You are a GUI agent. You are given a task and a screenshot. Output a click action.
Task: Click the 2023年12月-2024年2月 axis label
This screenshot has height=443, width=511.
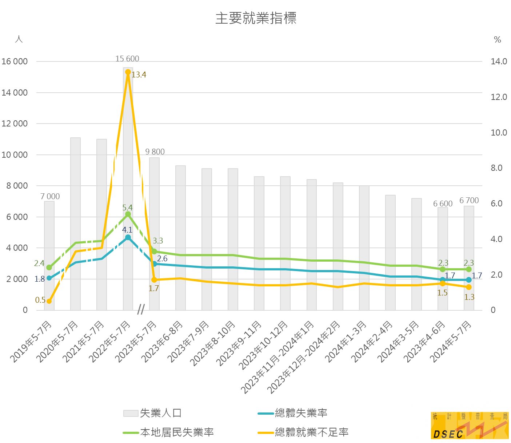click(304, 358)
